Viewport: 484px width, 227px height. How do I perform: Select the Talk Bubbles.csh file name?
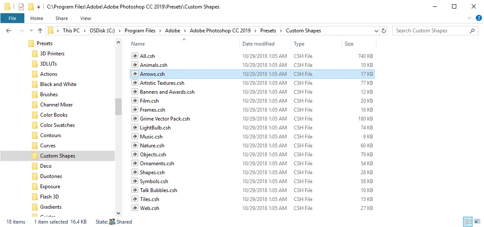[x=158, y=190]
